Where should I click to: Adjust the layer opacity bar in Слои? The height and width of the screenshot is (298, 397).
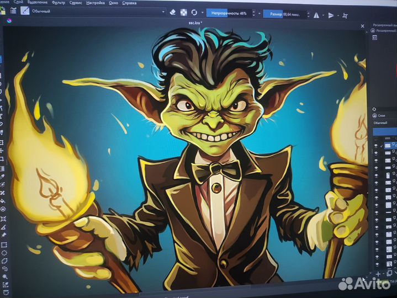(x=385, y=131)
